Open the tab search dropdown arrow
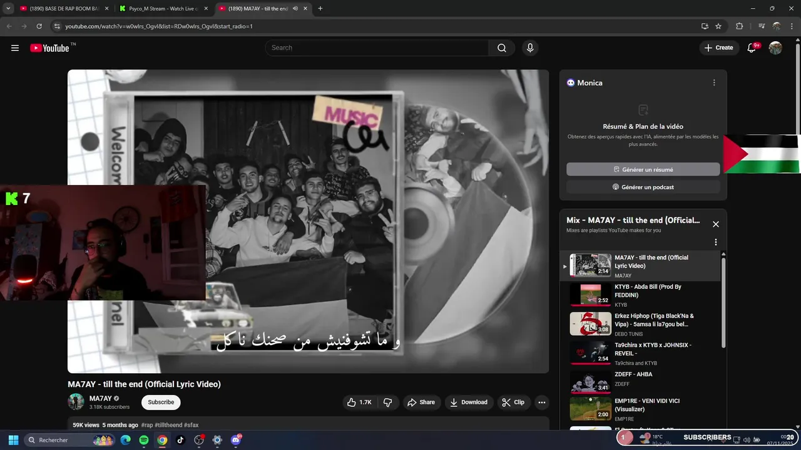Viewport: 801px width, 450px height. pyautogui.click(x=8, y=9)
